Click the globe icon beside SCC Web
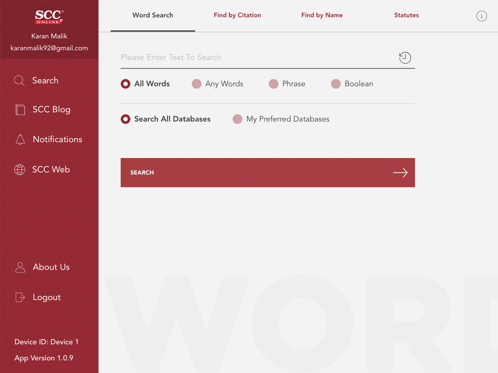 click(x=19, y=170)
